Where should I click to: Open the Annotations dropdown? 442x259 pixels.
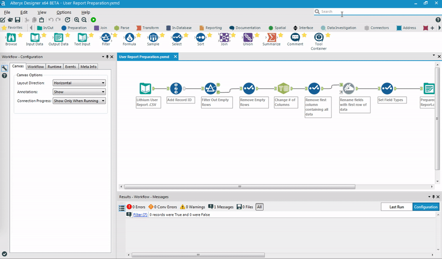[x=79, y=92]
